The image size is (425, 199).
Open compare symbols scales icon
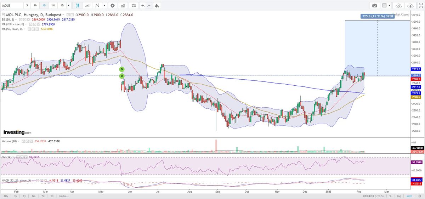click(134, 5)
